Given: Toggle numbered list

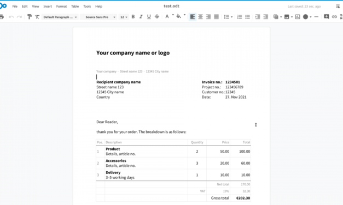Looking at the screenshot, I should [239, 17].
